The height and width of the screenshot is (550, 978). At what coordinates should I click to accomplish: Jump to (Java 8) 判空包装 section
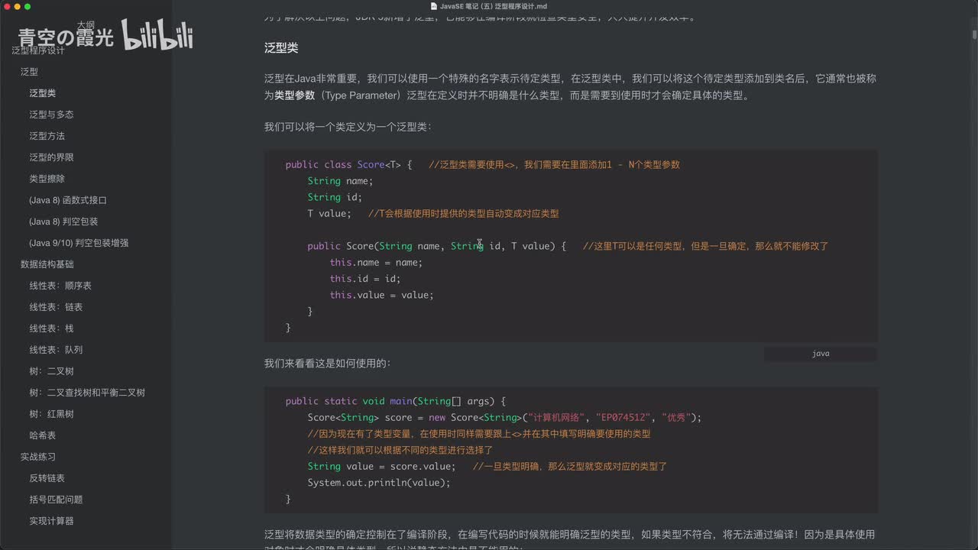(63, 222)
